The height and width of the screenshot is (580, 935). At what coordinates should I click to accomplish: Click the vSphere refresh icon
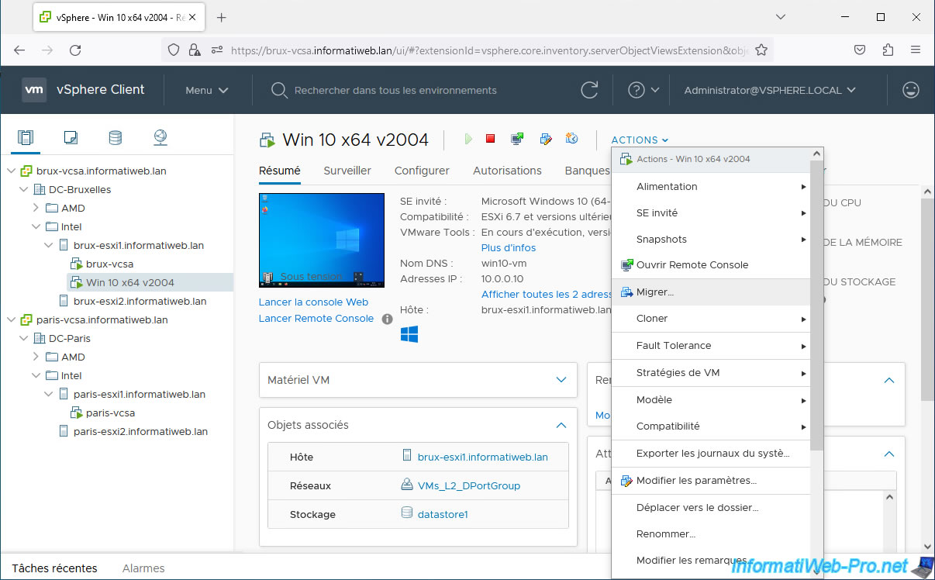click(x=589, y=90)
